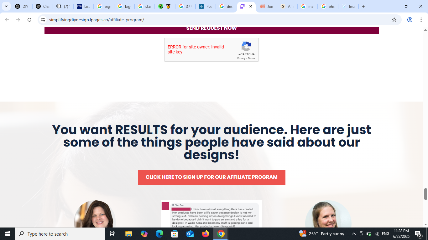Viewport: 428px width, 240px height.
Task: Switch to the TTP List tab
Action: click(83, 6)
